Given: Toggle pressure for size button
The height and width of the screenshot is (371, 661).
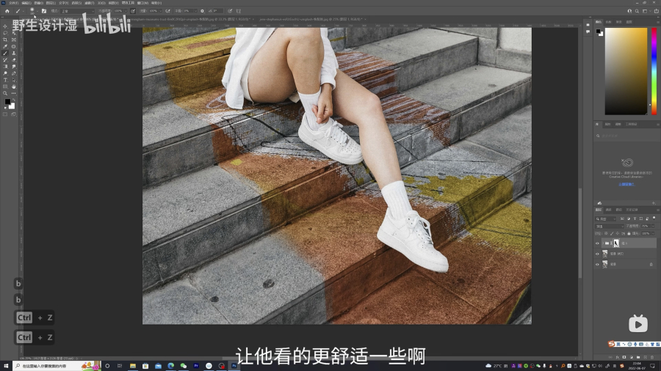Looking at the screenshot, I should [x=230, y=11].
